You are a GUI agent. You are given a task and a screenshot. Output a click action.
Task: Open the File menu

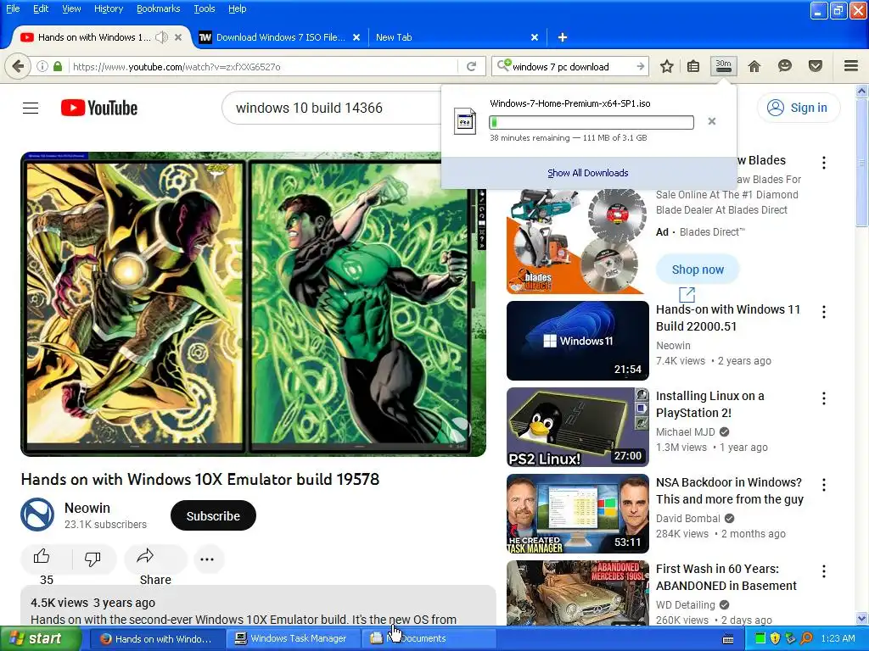pos(13,8)
